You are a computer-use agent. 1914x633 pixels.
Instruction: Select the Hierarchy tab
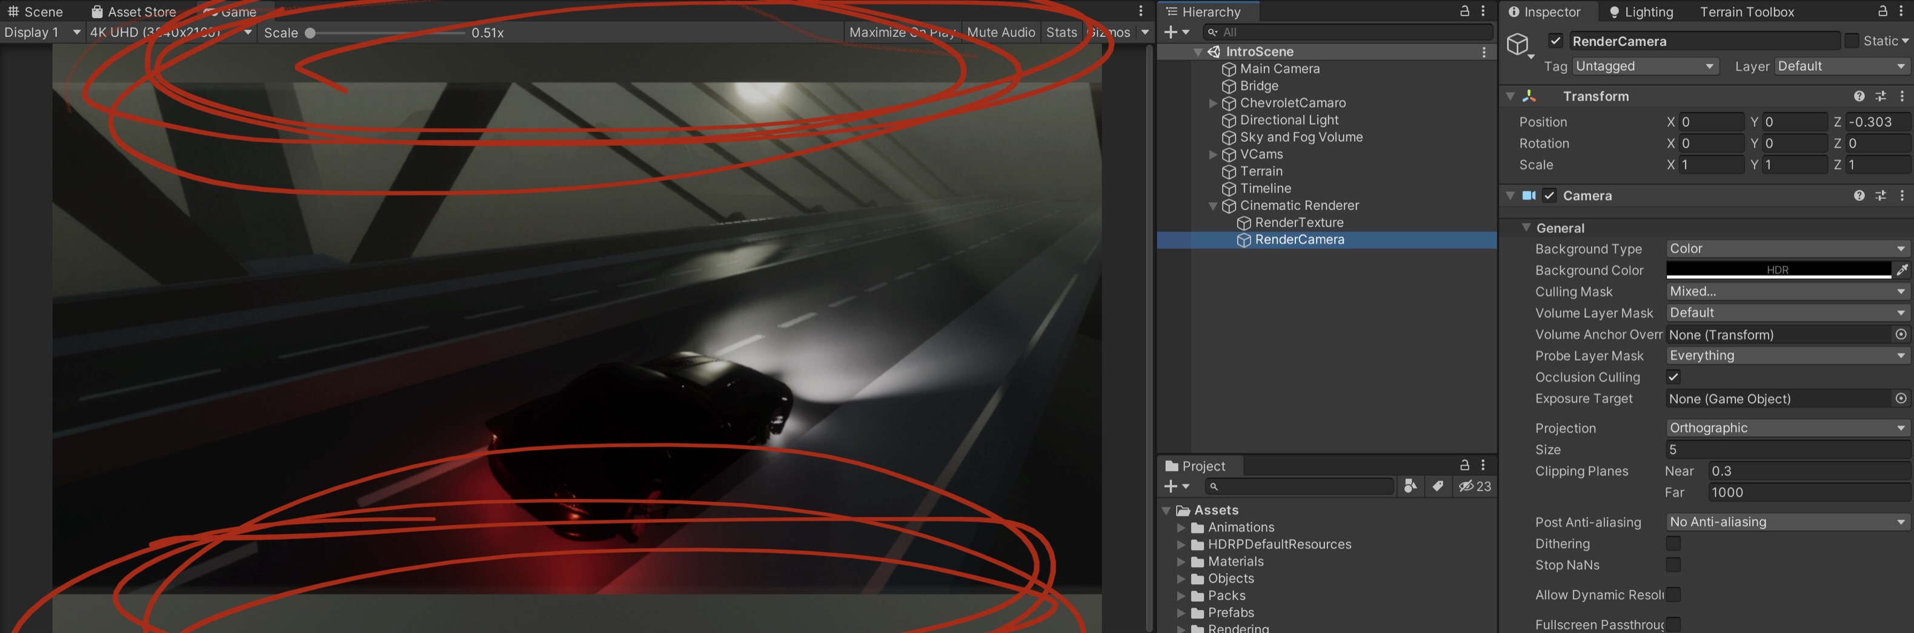pyautogui.click(x=1204, y=12)
